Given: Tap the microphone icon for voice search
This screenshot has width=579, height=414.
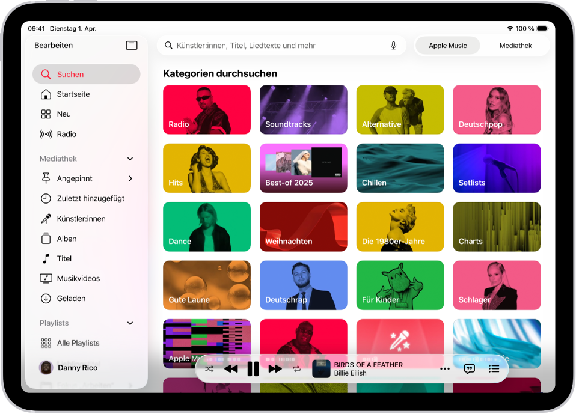Looking at the screenshot, I should tap(393, 45).
